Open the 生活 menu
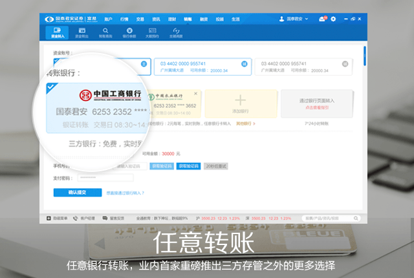Viewport: 414px width, 278px height. [x=235, y=19]
